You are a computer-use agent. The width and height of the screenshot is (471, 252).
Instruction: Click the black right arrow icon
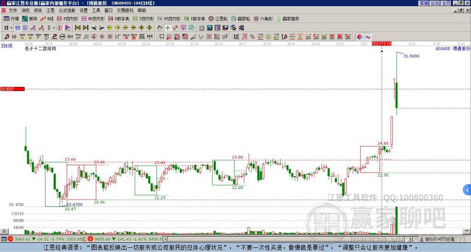[102, 28]
